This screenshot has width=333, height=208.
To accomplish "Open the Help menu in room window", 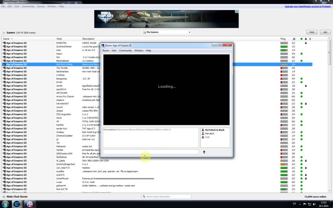I will [149, 51].
